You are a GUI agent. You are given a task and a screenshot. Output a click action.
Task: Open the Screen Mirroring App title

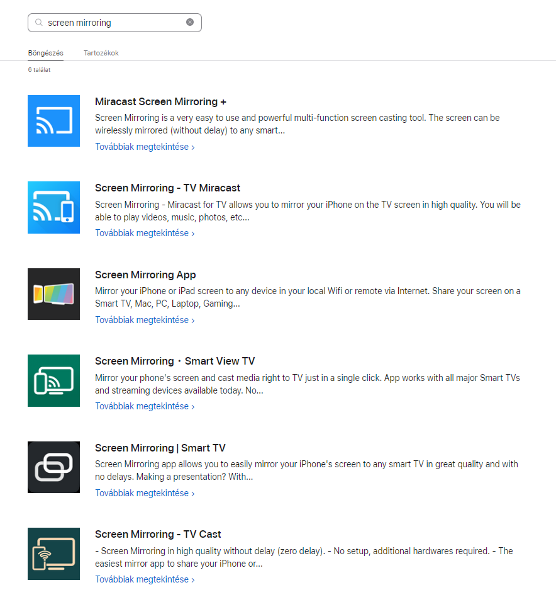click(145, 275)
